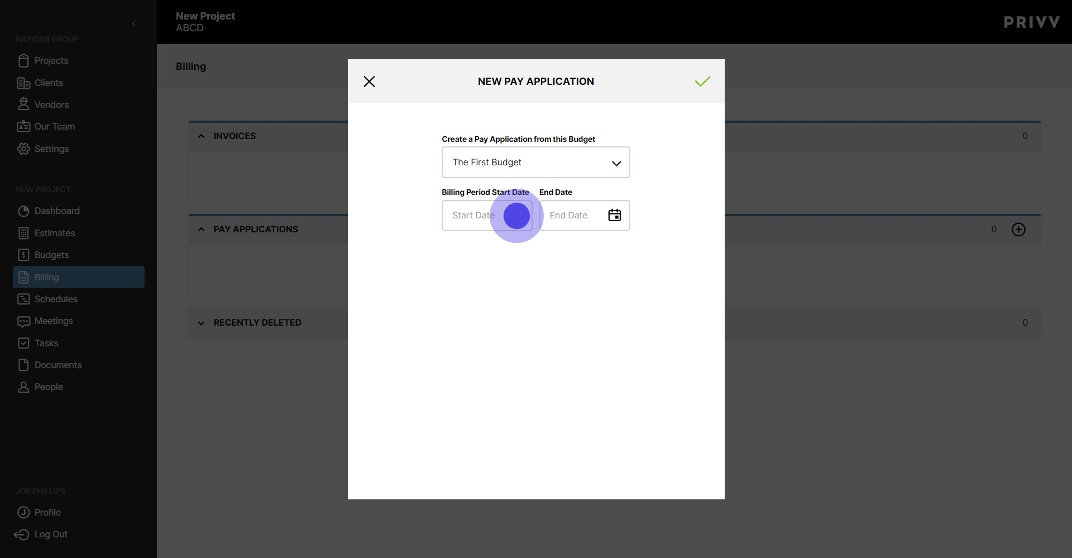Go to Dashboard label in sidebar

tap(57, 211)
